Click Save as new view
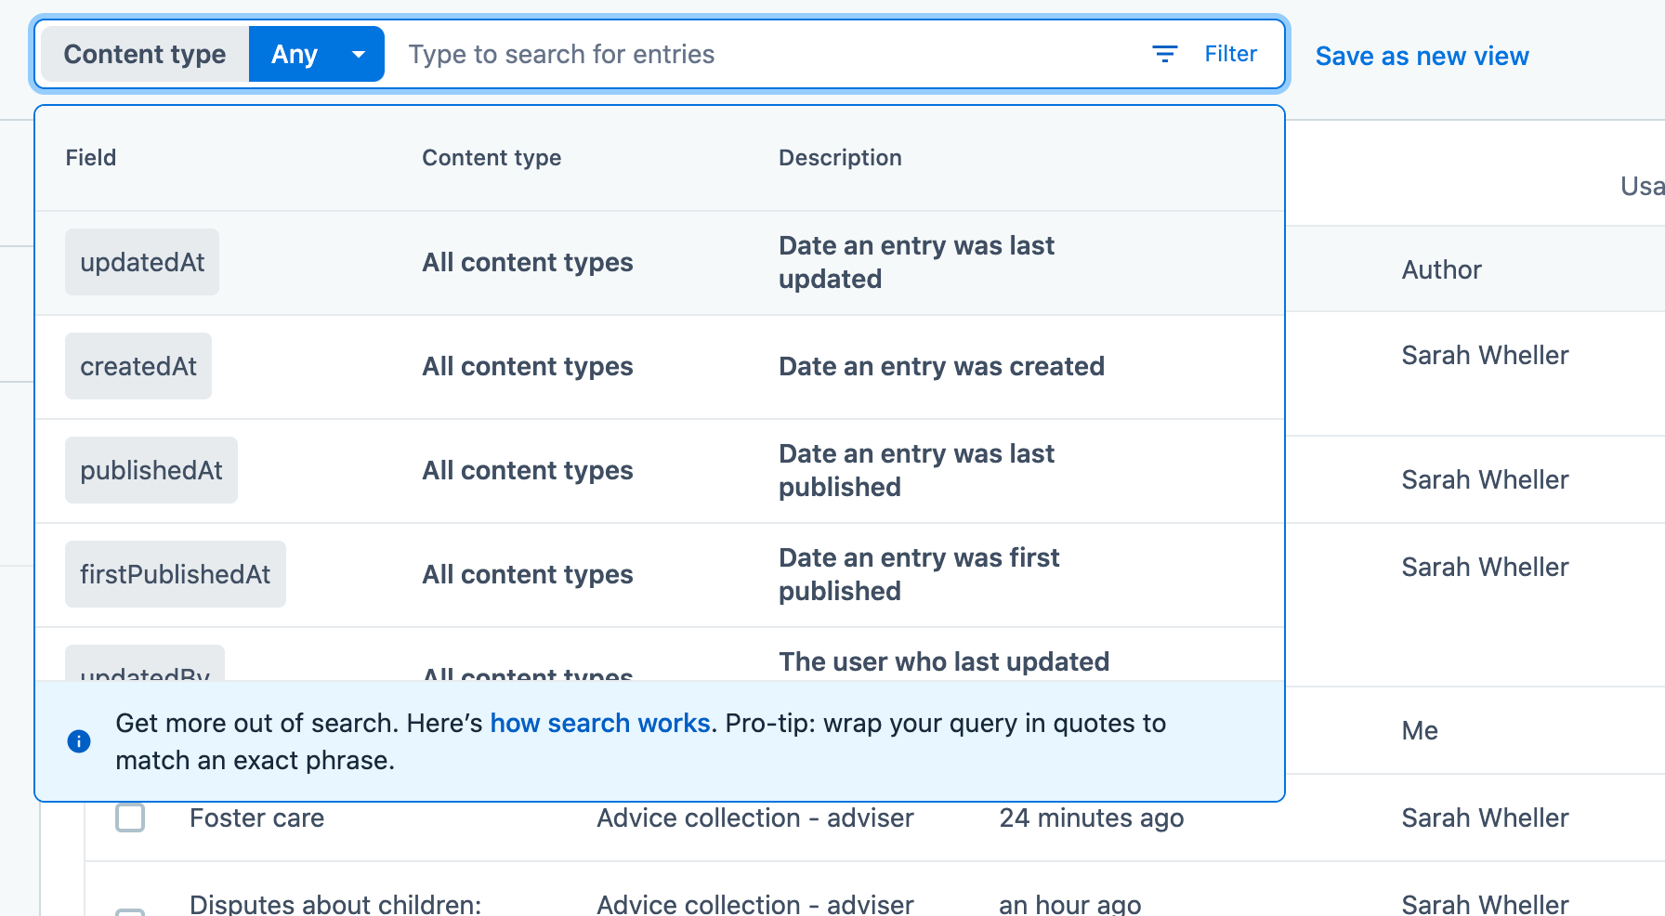 coord(1422,56)
